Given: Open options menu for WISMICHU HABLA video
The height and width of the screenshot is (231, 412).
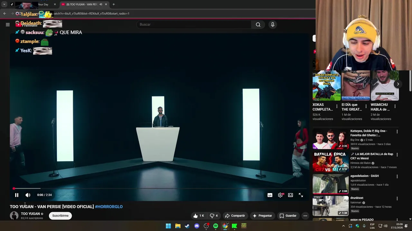Looking at the screenshot, I should [395, 106].
